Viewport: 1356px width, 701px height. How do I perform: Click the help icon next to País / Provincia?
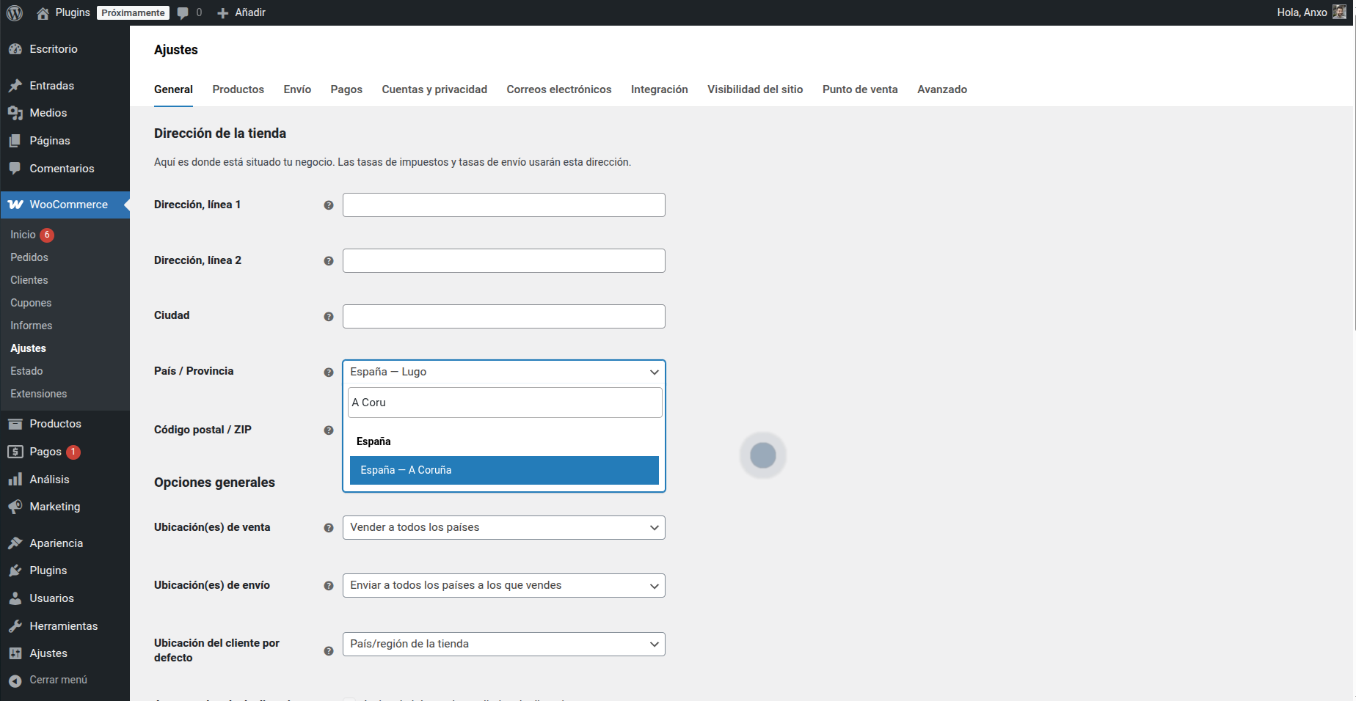pos(328,372)
